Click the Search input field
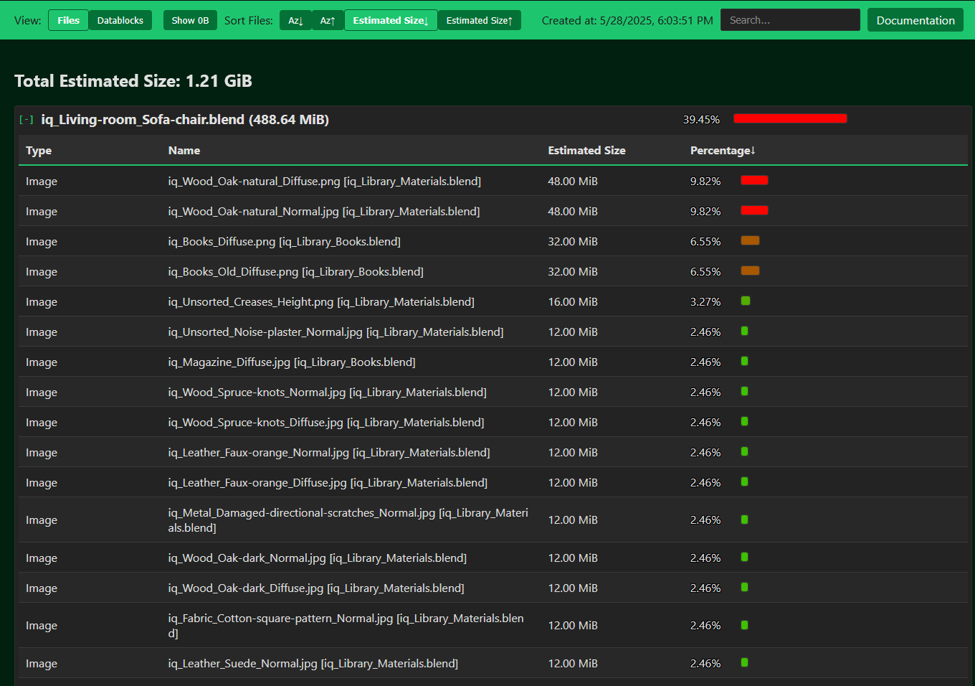 click(789, 20)
